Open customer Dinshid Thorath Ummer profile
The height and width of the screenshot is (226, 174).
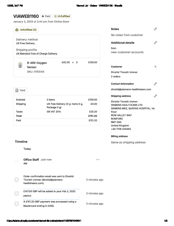pos(124,72)
